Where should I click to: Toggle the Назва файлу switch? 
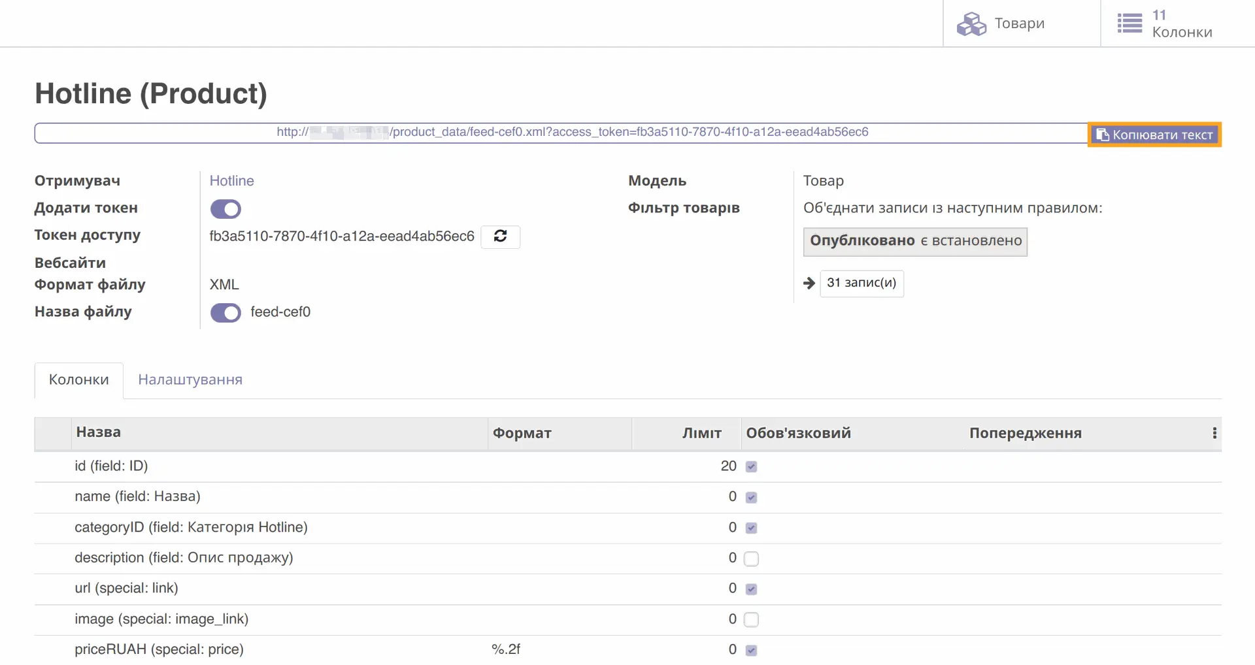tap(226, 313)
